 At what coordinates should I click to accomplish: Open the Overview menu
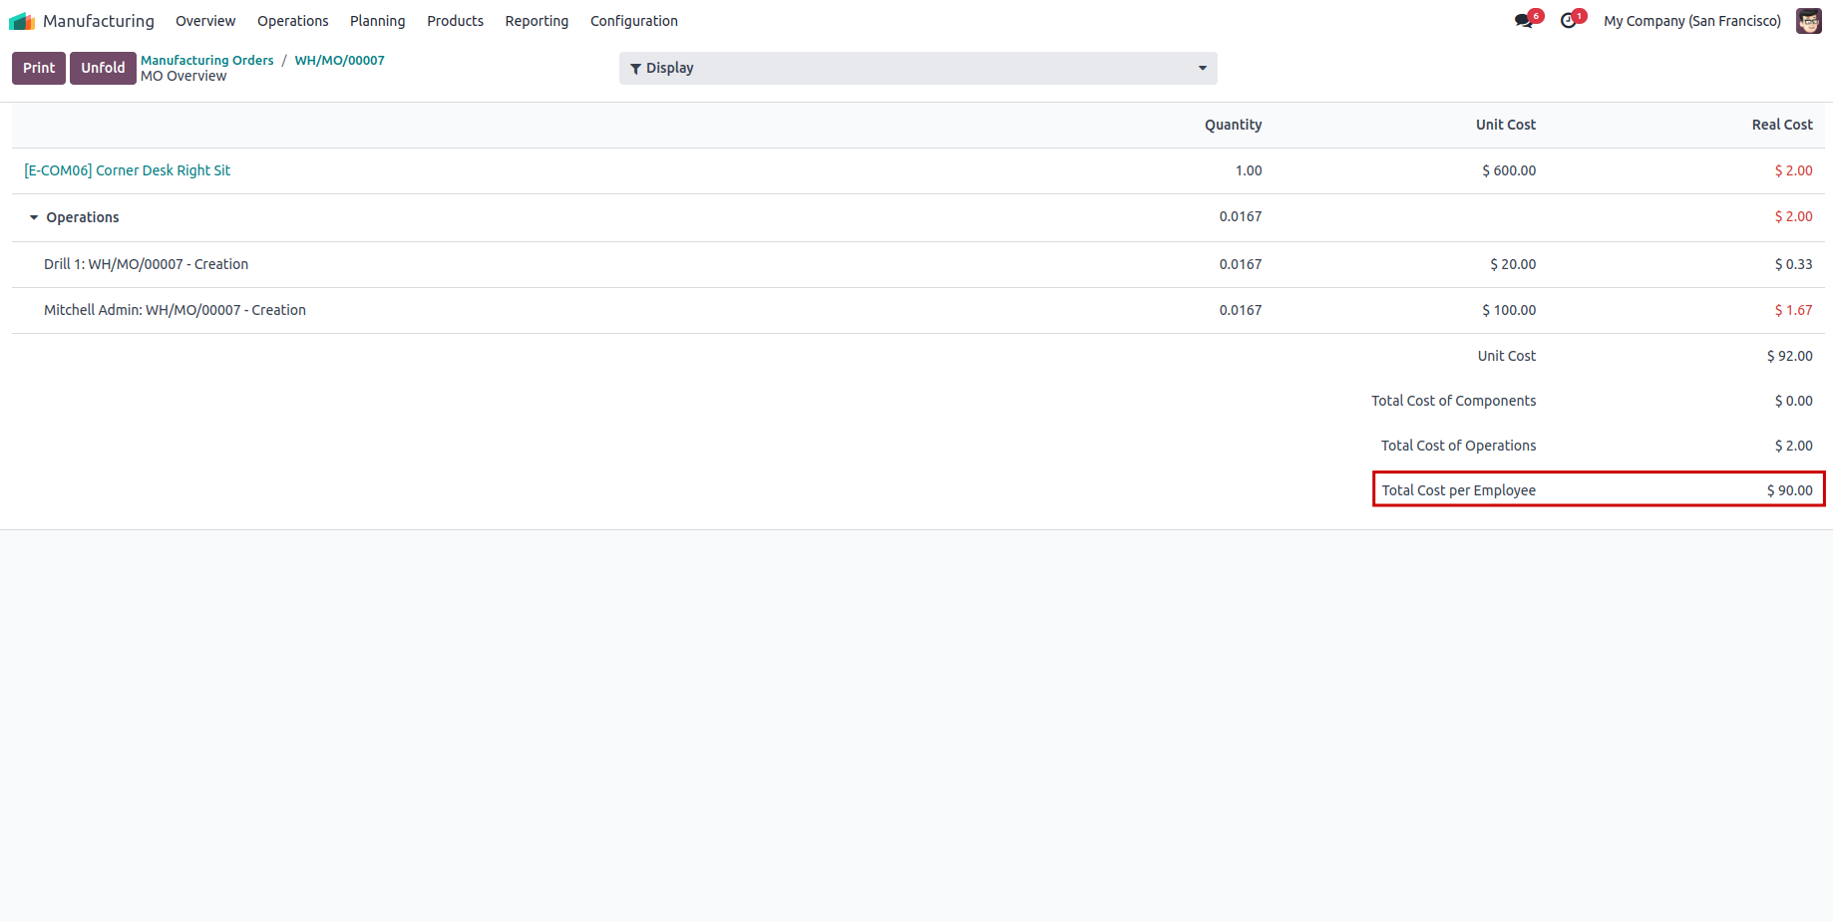pos(205,21)
